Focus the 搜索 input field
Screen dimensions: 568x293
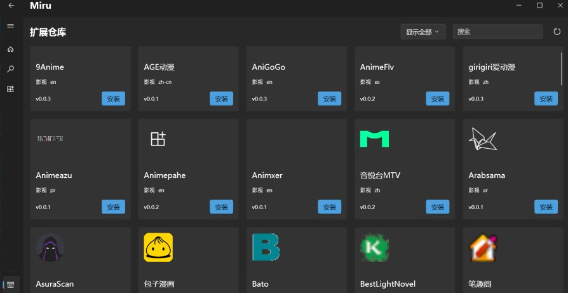point(497,32)
